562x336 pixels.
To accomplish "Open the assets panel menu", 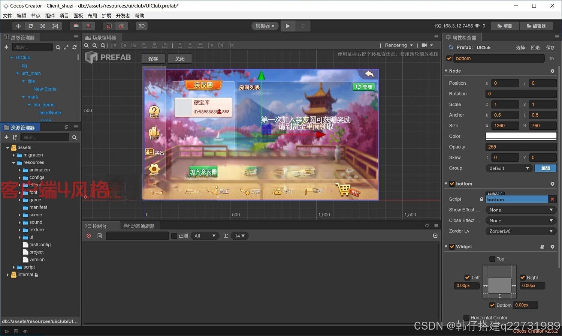I will [x=76, y=127].
